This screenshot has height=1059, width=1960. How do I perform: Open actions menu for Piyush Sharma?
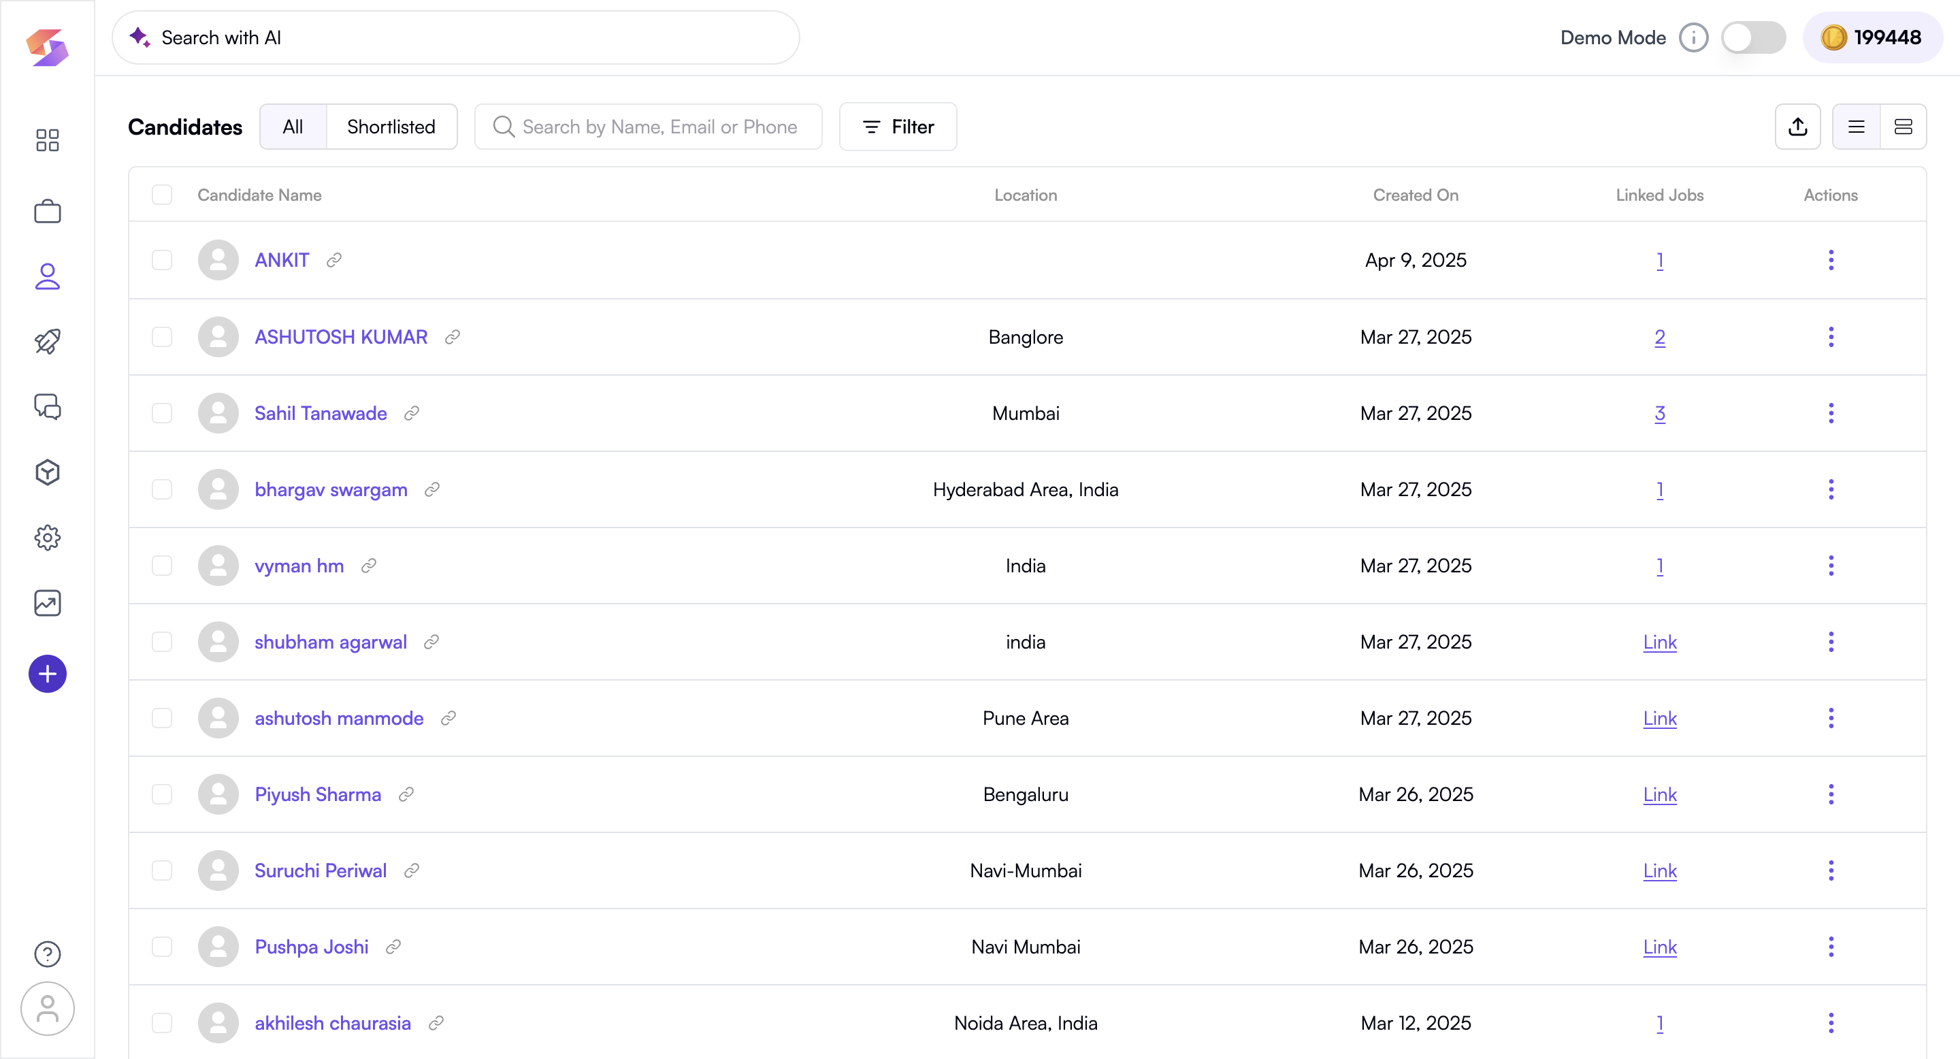[x=1831, y=794]
